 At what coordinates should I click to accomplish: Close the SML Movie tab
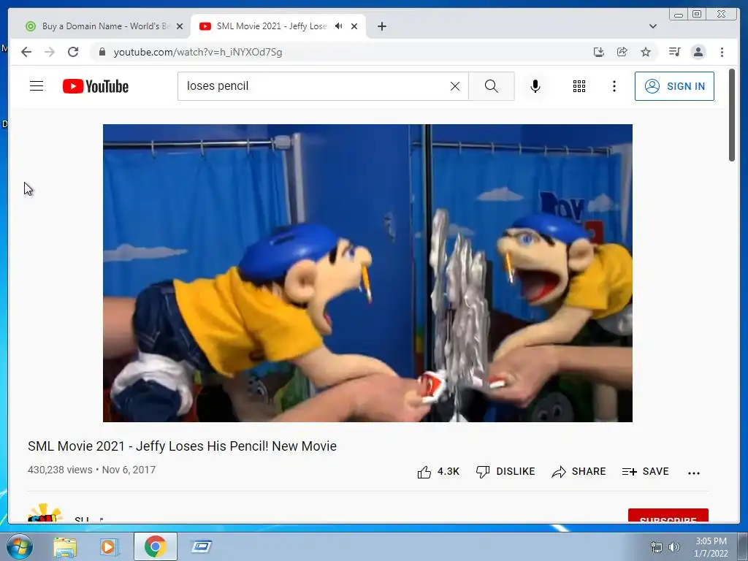coord(354,26)
